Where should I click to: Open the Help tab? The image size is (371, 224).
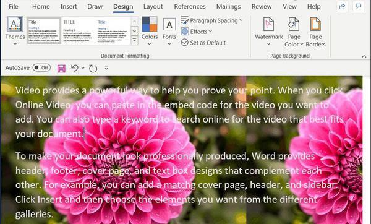tap(313, 6)
